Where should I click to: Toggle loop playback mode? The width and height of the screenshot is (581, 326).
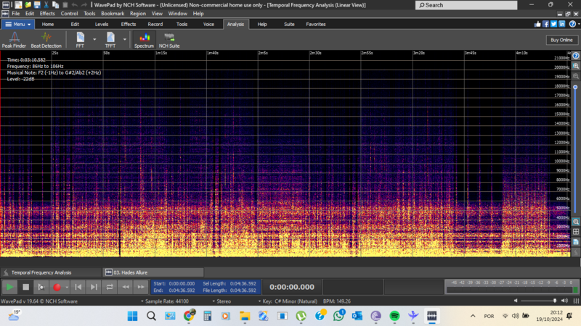110,287
